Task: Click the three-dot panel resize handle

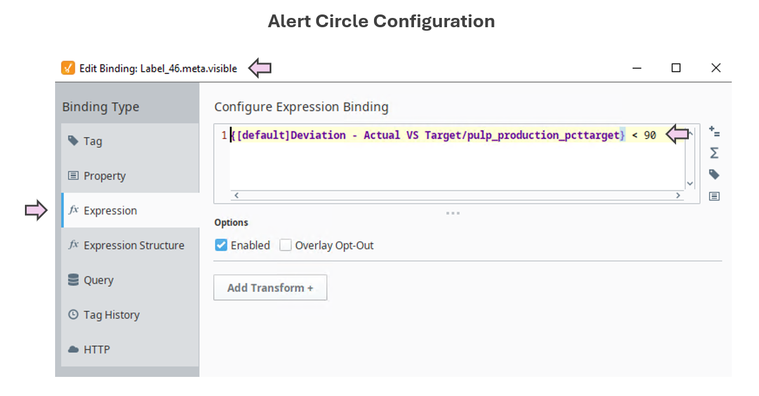Action: (x=453, y=213)
